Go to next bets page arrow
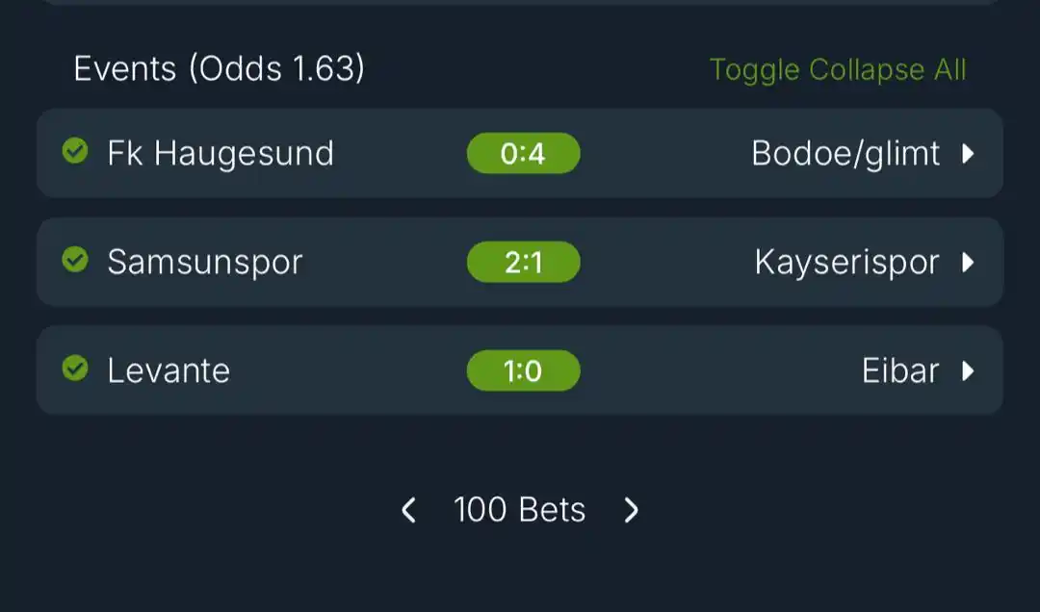Screen dimensions: 1040x612 click(x=631, y=510)
